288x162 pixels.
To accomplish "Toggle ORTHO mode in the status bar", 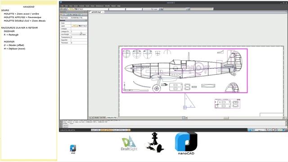I will coord(121,130).
